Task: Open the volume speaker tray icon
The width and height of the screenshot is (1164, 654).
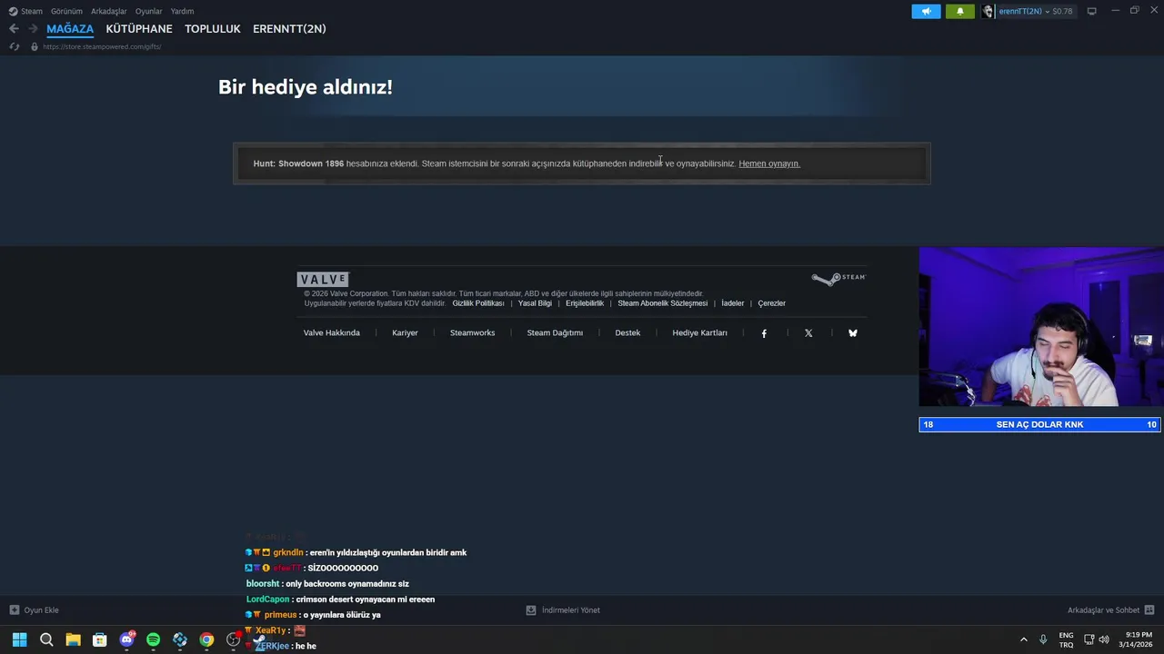Action: [1104, 639]
